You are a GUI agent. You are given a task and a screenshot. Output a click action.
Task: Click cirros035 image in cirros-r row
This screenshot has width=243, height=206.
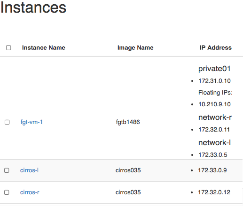128,192
